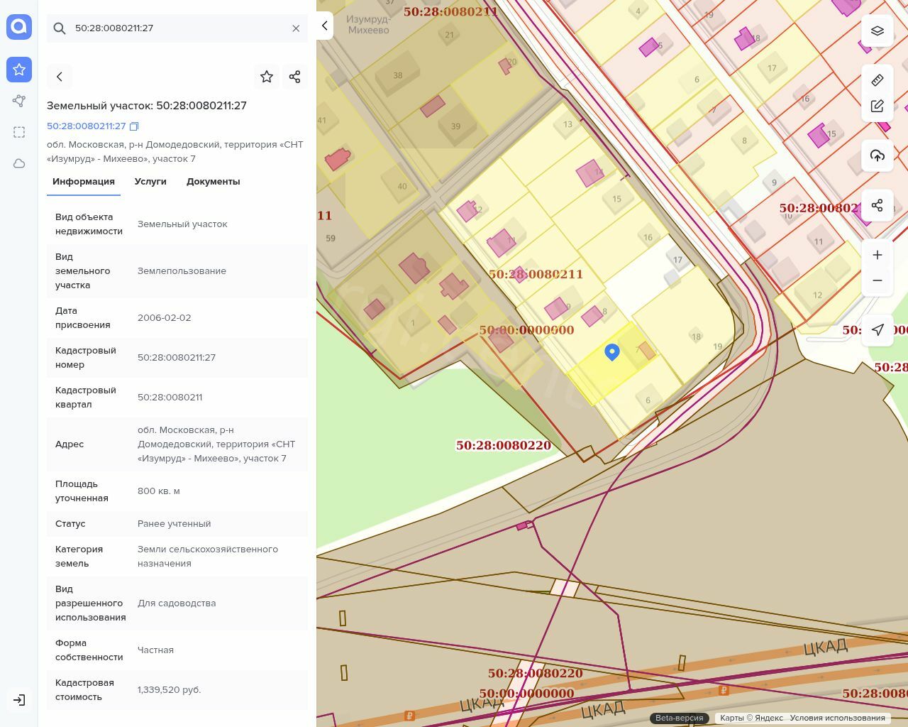Open the favorites star in the left sidebar
Image resolution: width=908 pixels, height=727 pixels.
(x=19, y=70)
